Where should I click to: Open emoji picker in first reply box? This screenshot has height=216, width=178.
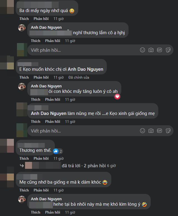pyautogui.click(x=142, y=50)
